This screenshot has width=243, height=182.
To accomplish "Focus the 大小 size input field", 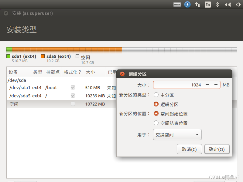I will (x=178, y=85).
